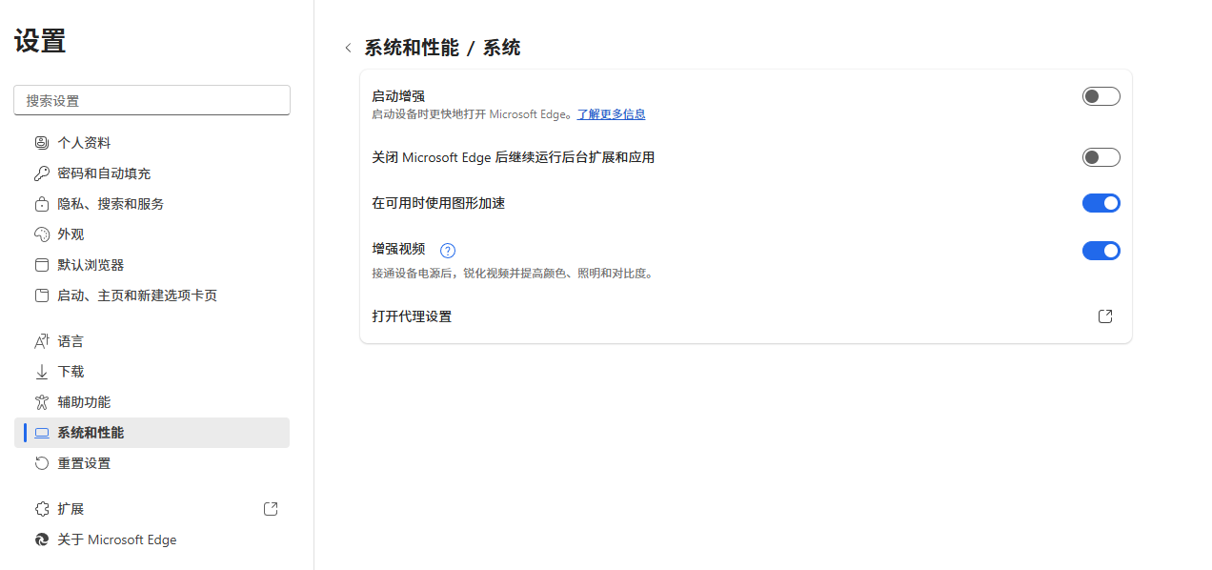
Task: Click the puzzle icon for 扩展
Action: tap(41, 509)
